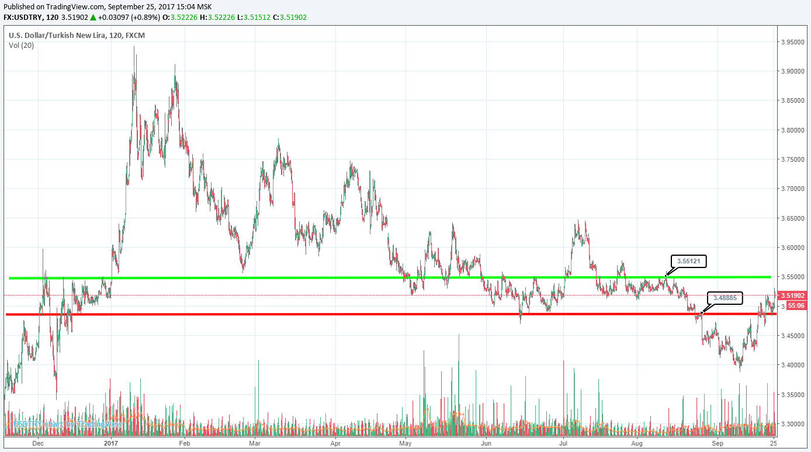This screenshot has height=452, width=811.
Task: Click the 3.70000 price axis label
Action: 793,189
